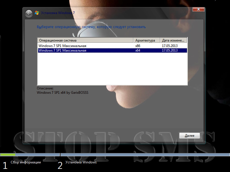This screenshot has height=172, width=230.
Task: Select the Windows 7 SP1 Максимальная x64 row
Action: [112, 50]
